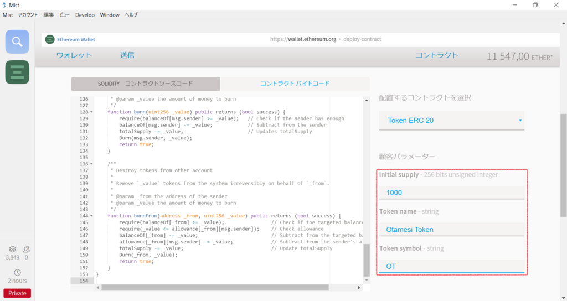Click the Token symbol label
The image size is (567, 301).
point(400,248)
